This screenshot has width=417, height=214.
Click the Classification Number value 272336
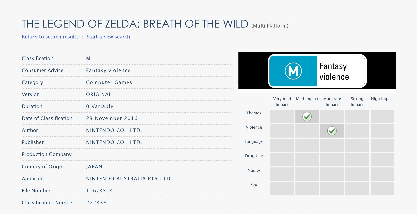tap(96, 203)
